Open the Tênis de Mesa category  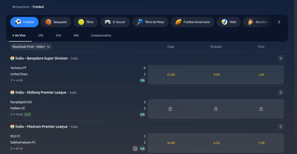[x=150, y=22]
